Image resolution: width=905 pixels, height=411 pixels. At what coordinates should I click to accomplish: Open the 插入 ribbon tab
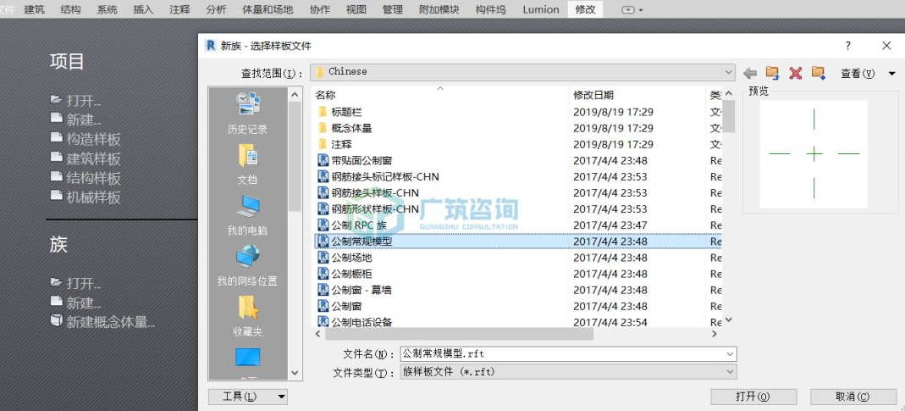click(x=143, y=9)
